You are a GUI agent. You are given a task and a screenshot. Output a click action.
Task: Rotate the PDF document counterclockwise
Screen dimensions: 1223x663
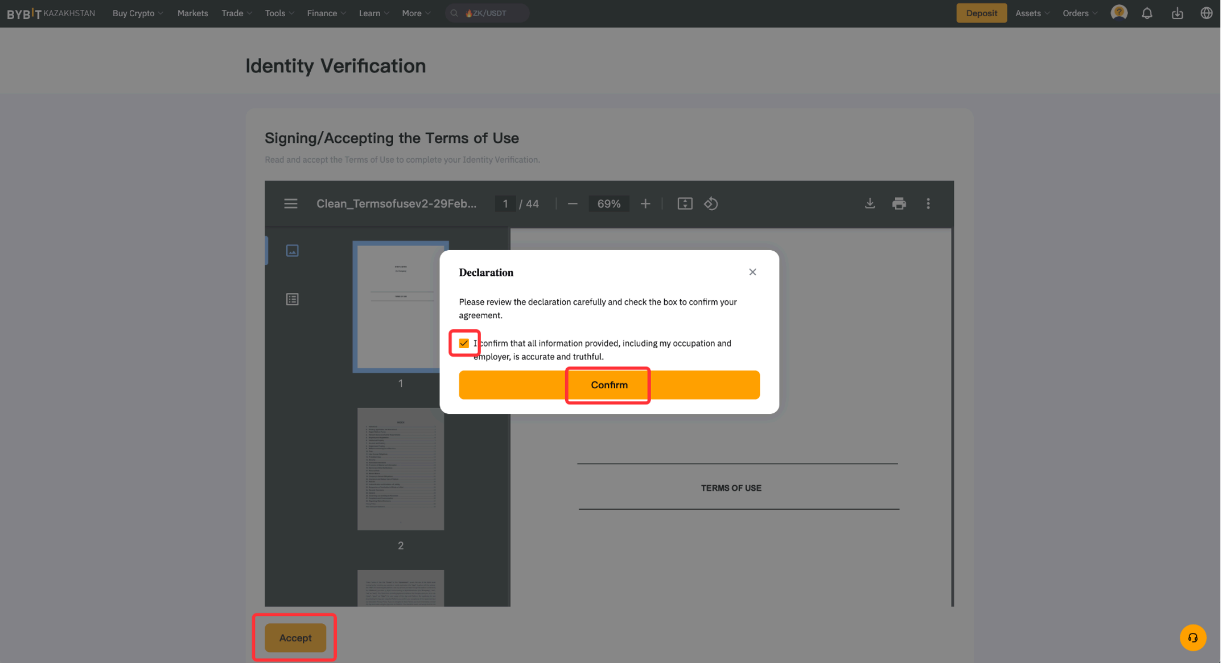[711, 204]
